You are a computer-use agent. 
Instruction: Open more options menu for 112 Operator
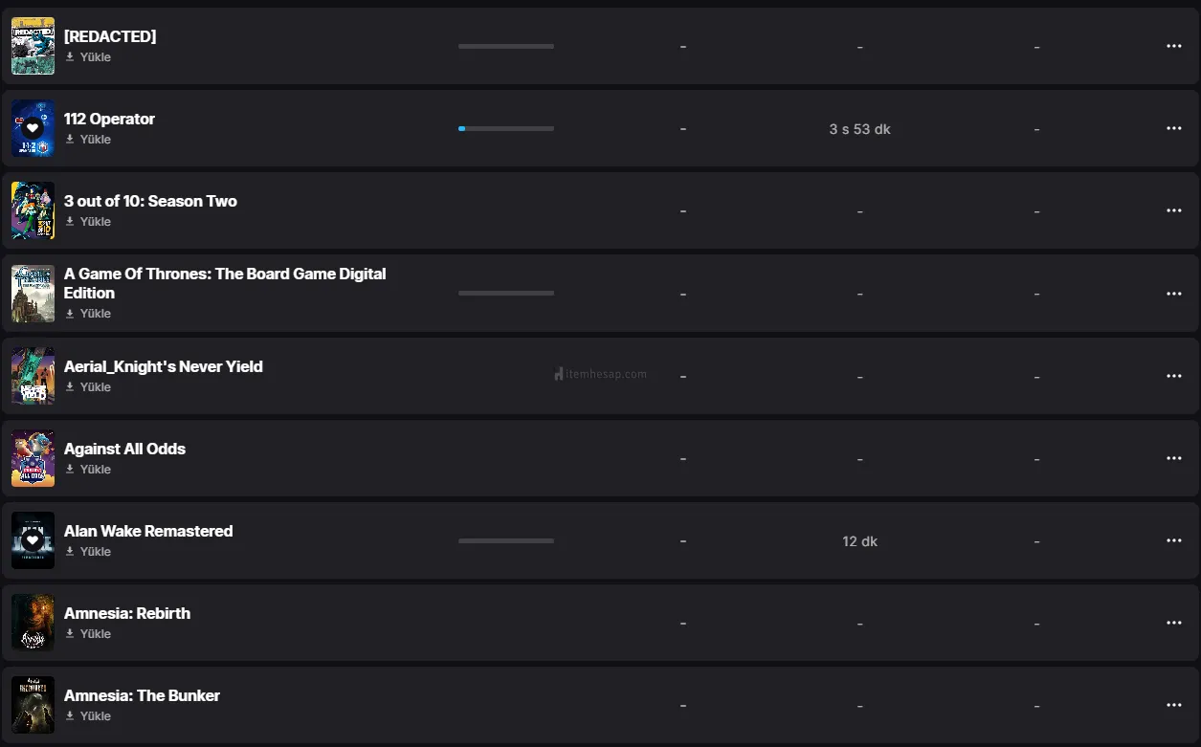(x=1174, y=128)
